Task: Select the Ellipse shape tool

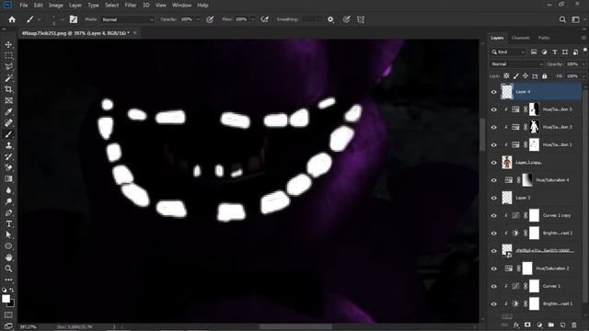Action: click(8, 246)
